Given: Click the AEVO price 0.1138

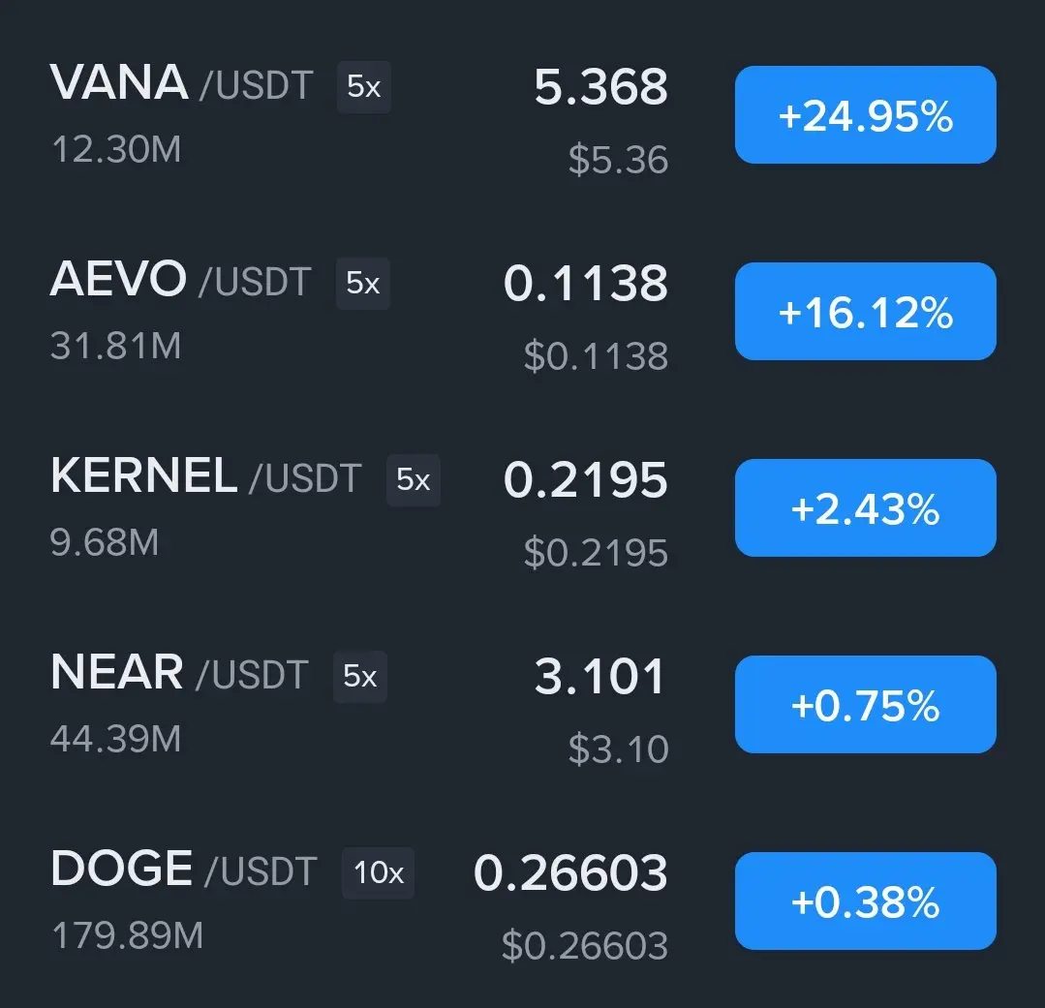Looking at the screenshot, I should (585, 284).
